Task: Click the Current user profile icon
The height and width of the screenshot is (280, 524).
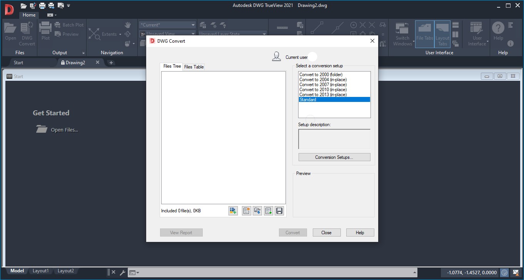Action: [276, 57]
